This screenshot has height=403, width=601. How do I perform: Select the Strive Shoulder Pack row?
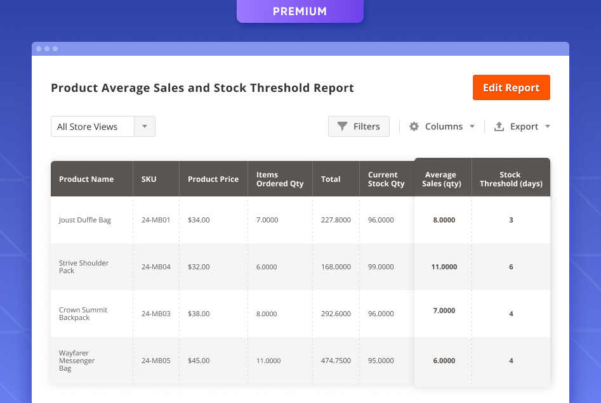84,267
